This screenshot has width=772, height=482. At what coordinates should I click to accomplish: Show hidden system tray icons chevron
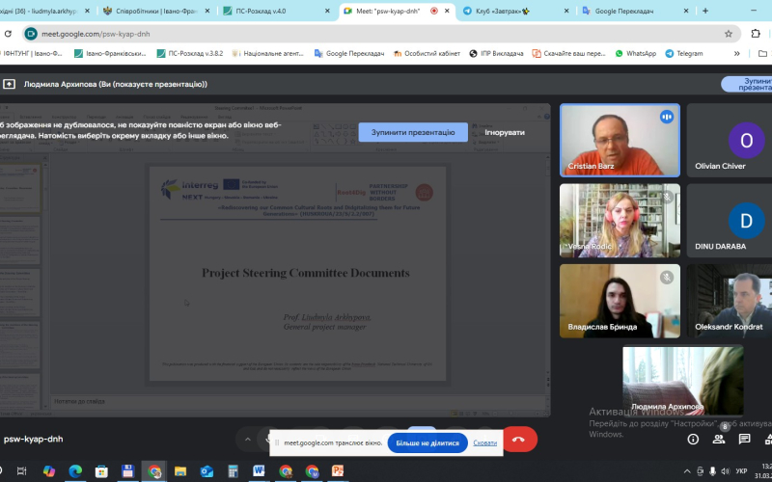pos(687,471)
